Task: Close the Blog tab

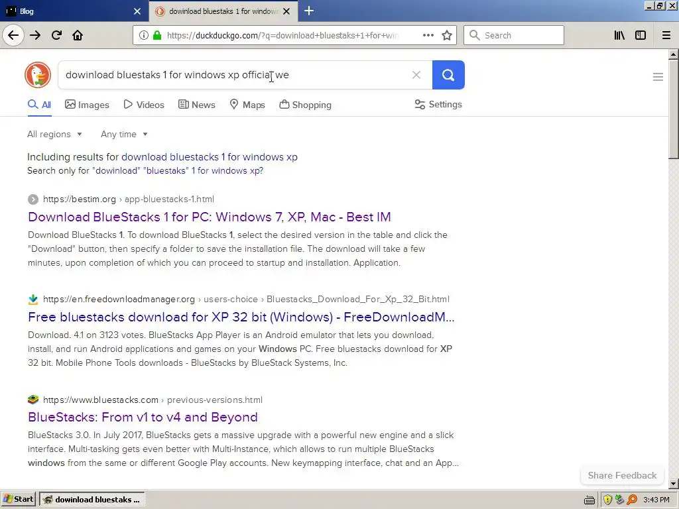Action: point(137,11)
